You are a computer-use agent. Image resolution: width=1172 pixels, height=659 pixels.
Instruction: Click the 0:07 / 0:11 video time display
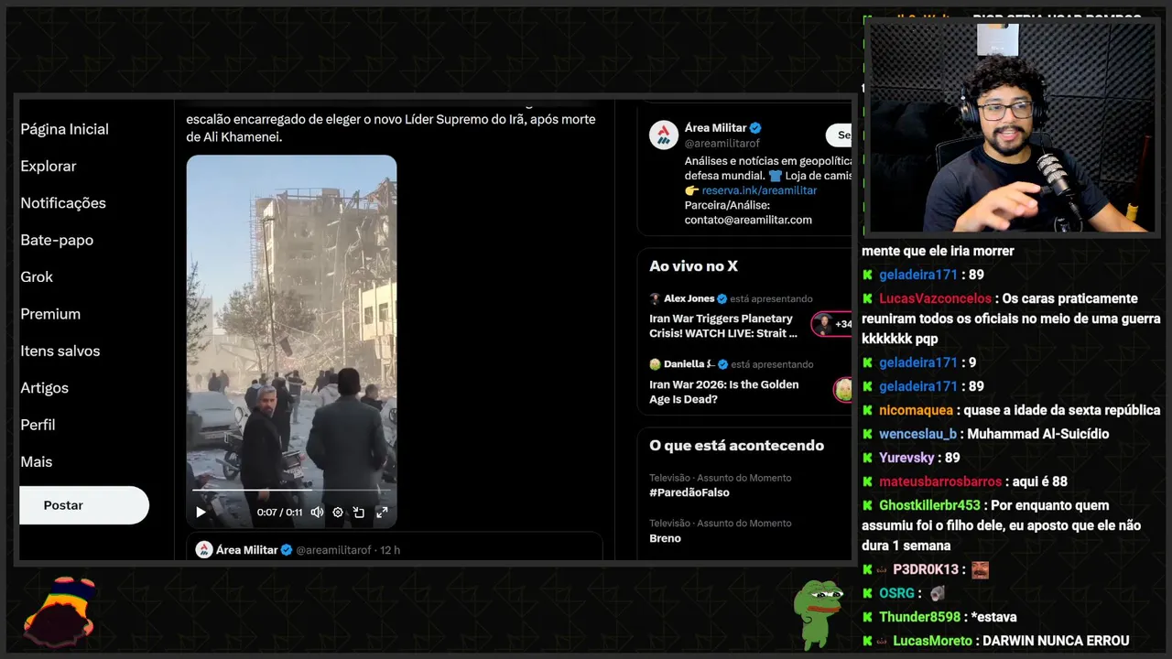[279, 513]
